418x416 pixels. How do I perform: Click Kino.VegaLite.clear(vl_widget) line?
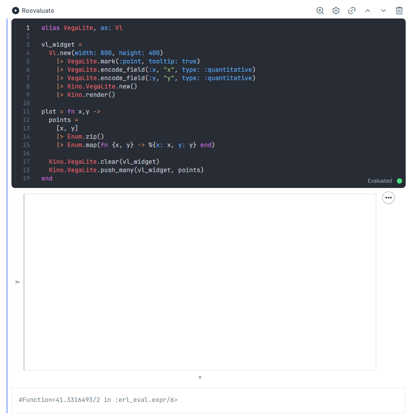point(104,162)
